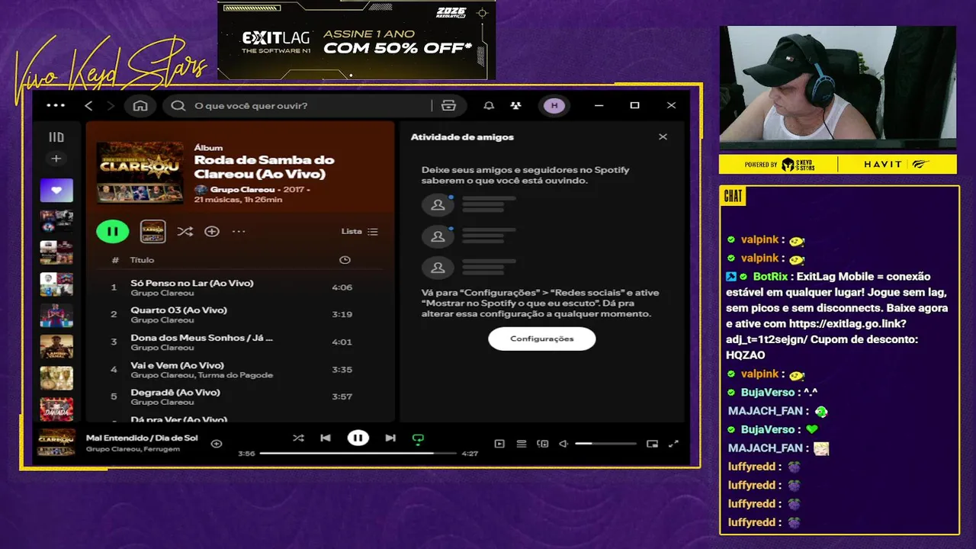Adjust the volume slider
Viewport: 976px width, 549px height.
coord(605,443)
